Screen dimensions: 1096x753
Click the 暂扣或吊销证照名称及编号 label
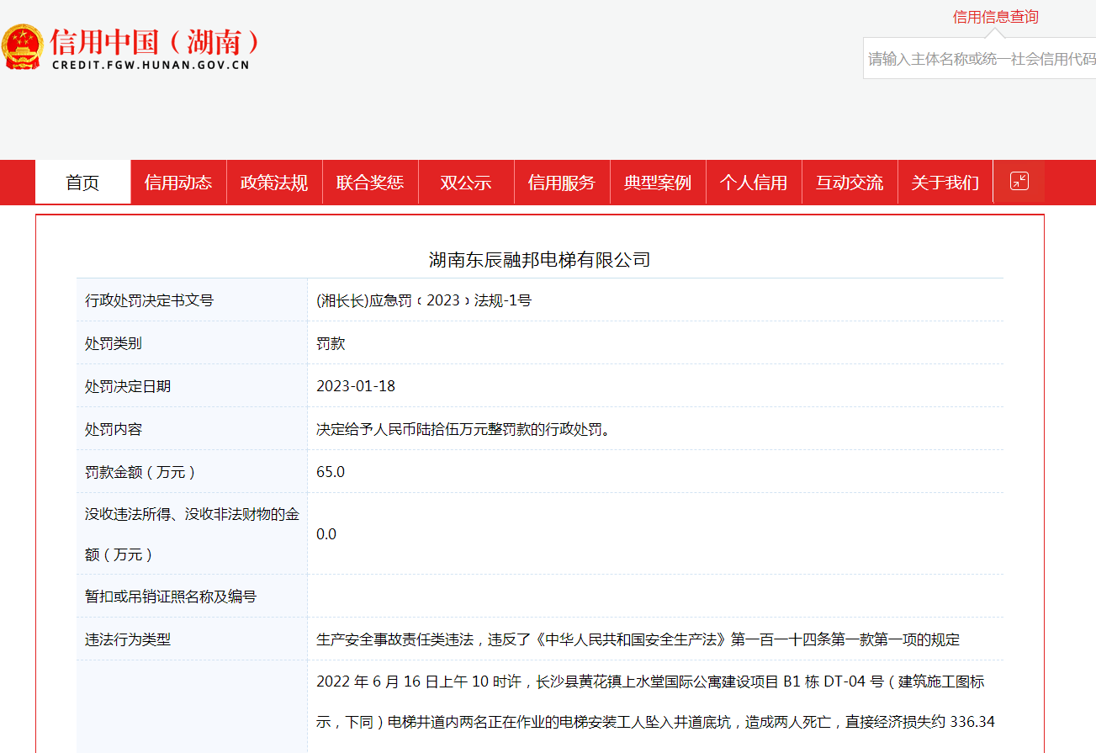(x=171, y=597)
